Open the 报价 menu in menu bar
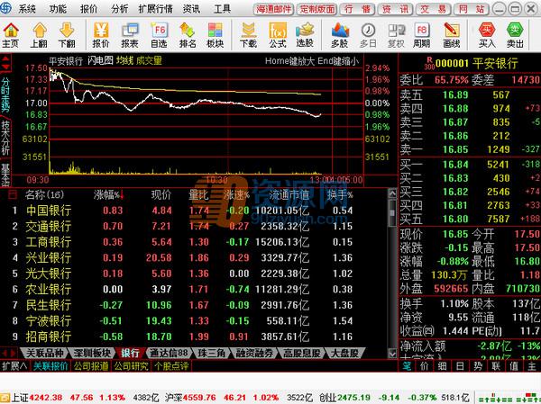The image size is (541, 404). 88,9
